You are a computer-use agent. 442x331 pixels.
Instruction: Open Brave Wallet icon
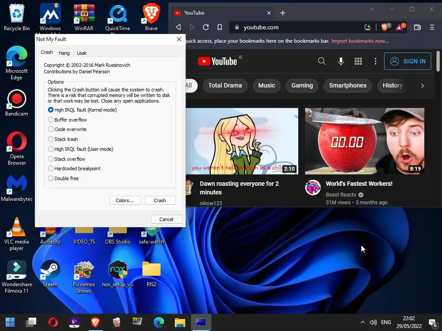coord(417,27)
